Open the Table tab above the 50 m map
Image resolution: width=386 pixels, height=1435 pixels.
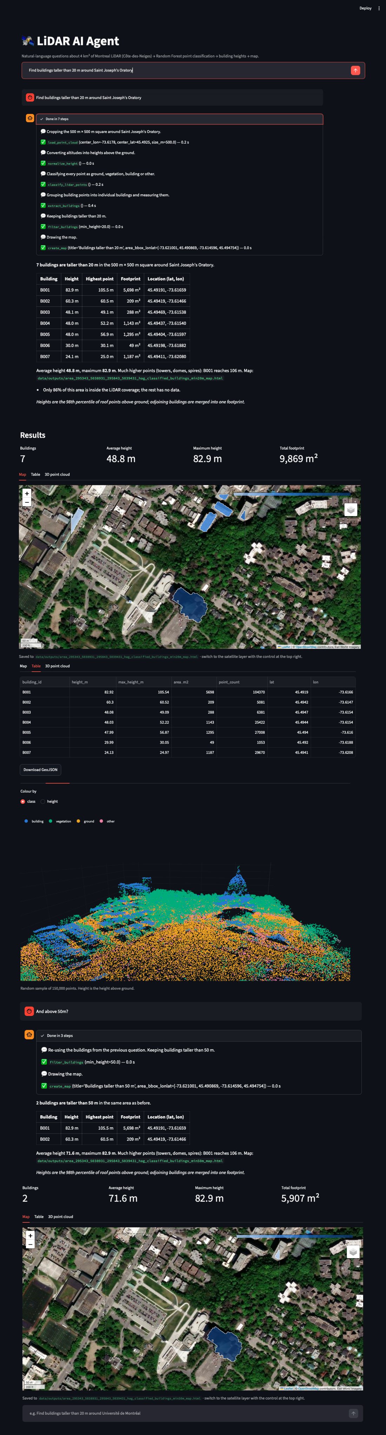pyautogui.click(x=39, y=1217)
